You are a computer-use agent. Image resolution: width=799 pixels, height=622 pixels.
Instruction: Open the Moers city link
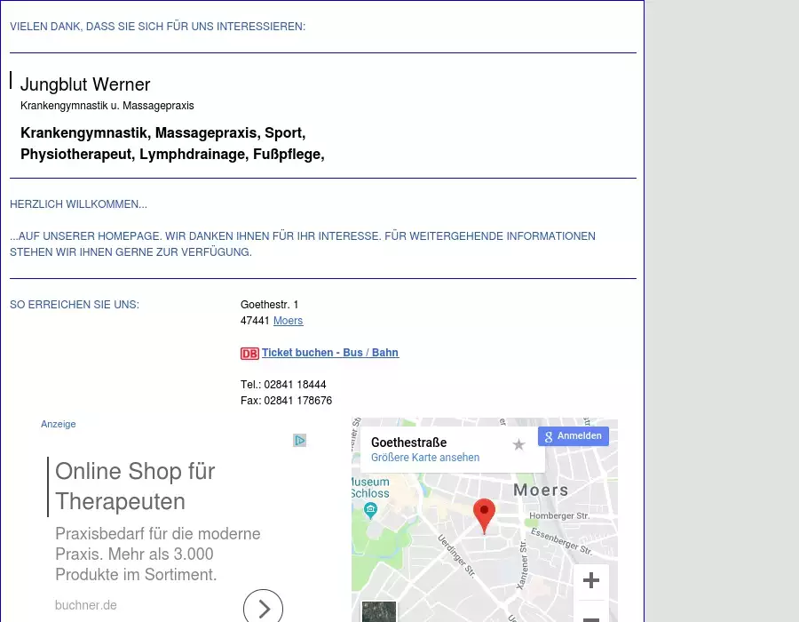point(288,321)
